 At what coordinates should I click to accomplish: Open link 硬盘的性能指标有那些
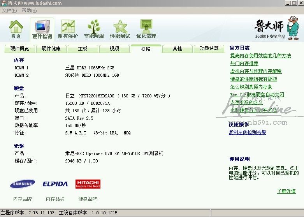pos(253,79)
